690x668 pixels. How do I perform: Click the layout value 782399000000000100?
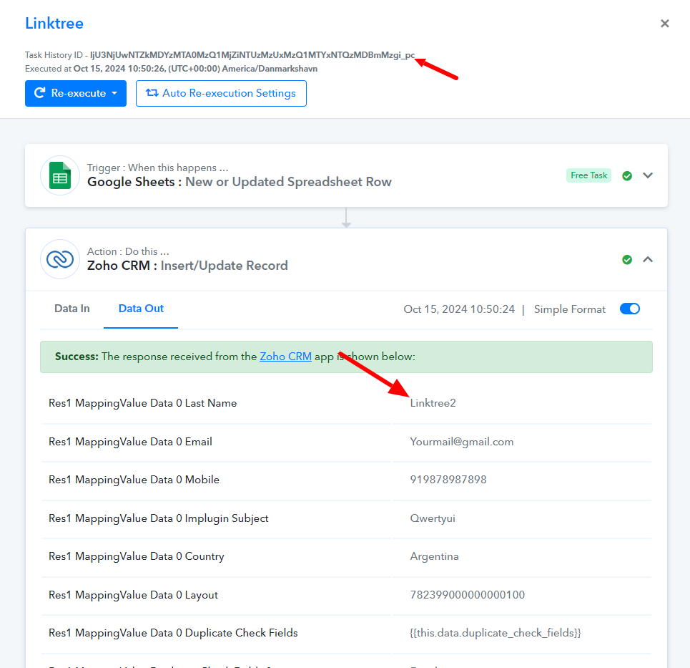(x=468, y=595)
